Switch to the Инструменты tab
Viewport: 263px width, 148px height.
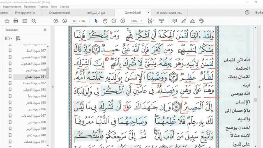coord(25,13)
